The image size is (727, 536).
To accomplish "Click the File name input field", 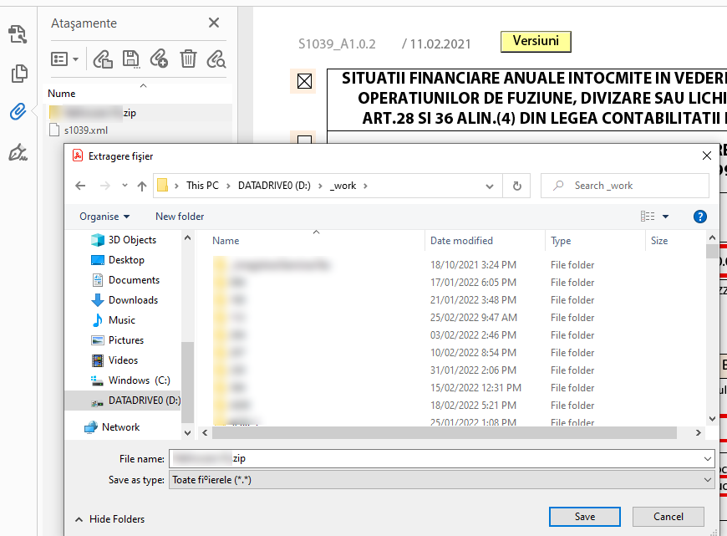I will pyautogui.click(x=435, y=458).
